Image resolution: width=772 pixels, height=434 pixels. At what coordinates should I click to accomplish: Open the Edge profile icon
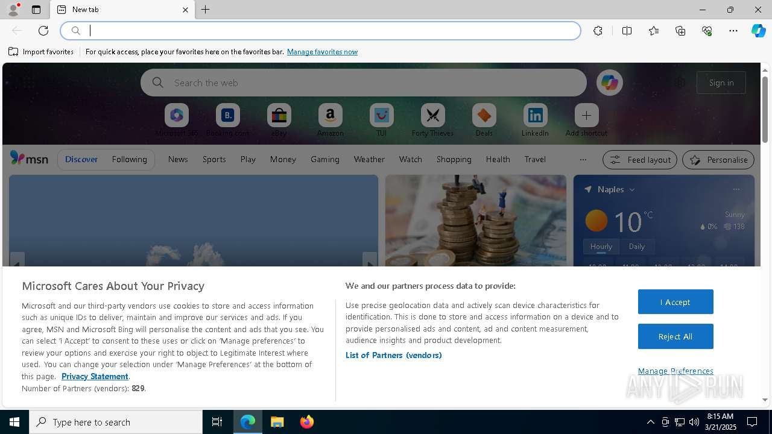[13, 10]
